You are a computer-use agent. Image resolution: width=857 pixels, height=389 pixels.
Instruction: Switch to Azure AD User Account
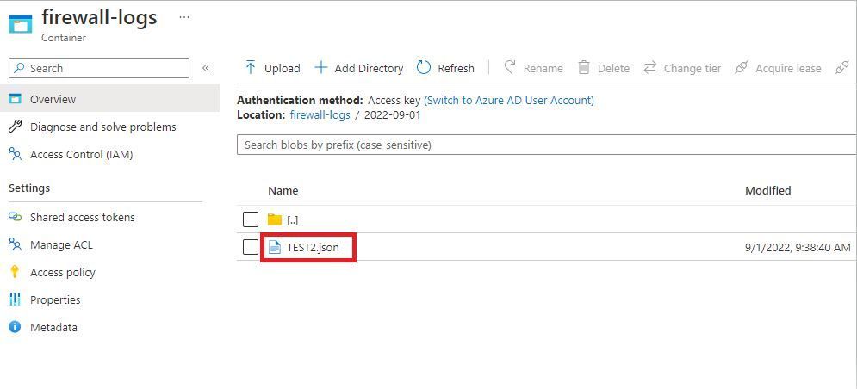pyautogui.click(x=509, y=101)
